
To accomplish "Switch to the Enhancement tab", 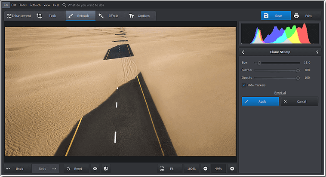I will (19, 16).
